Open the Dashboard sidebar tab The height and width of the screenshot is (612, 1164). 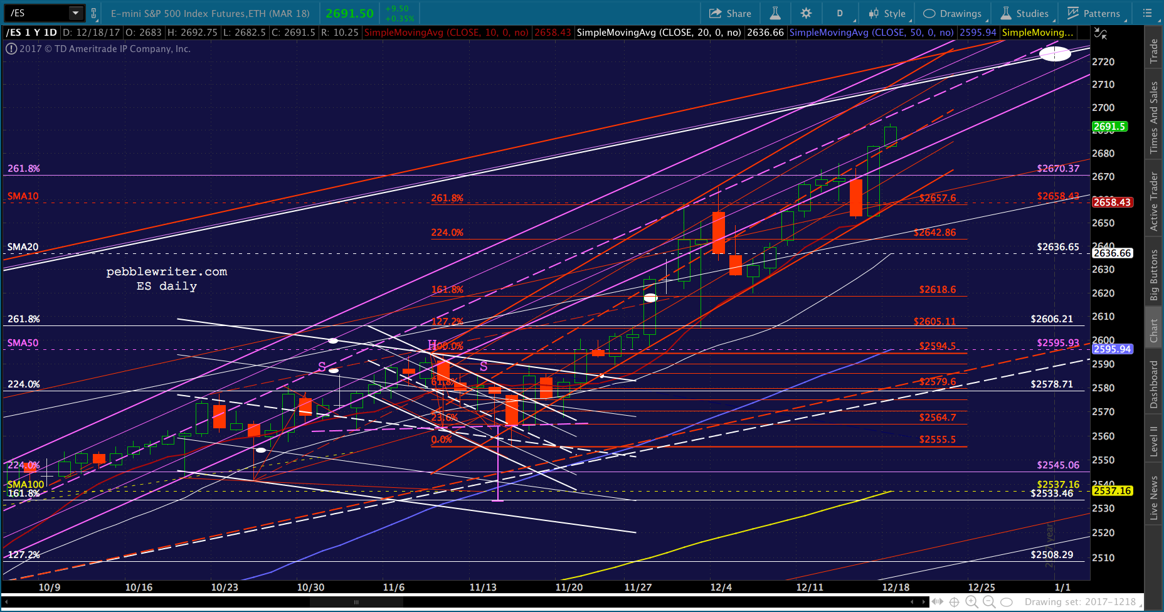pos(1153,384)
